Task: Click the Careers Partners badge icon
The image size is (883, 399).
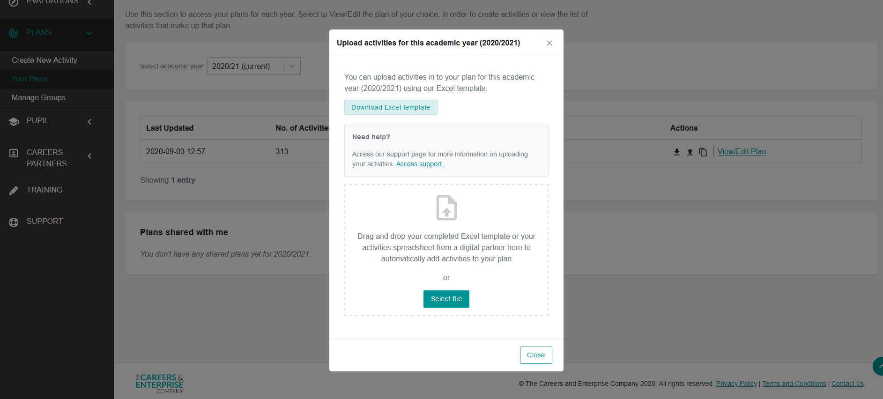Action: point(14,153)
